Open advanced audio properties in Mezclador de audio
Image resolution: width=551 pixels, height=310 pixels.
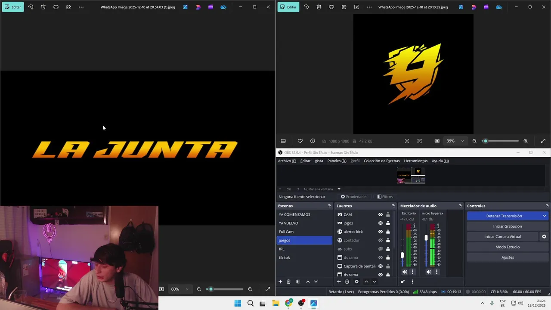[x=402, y=282]
